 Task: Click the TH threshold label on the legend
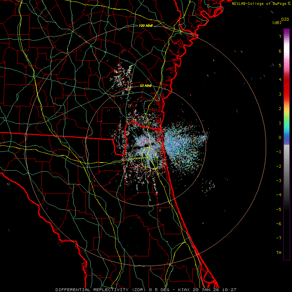[x=279, y=253]
